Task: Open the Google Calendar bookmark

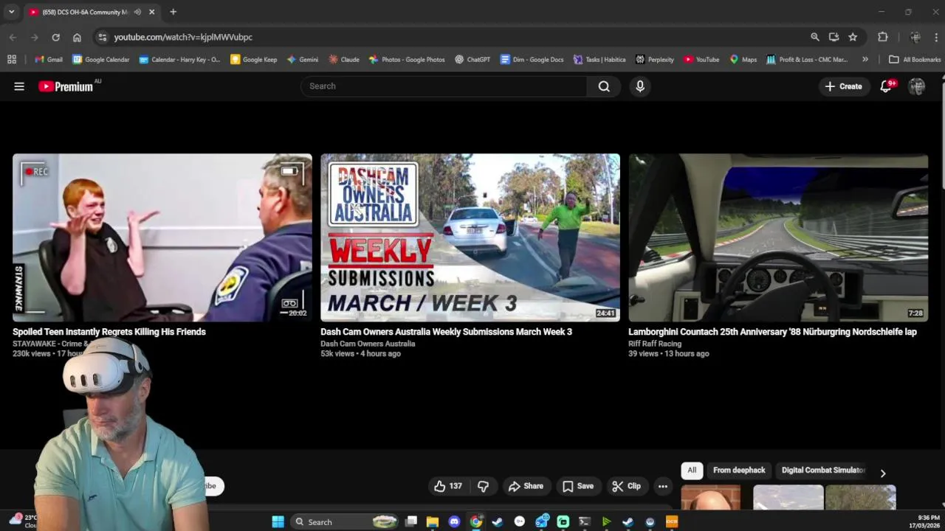Action: tap(101, 59)
